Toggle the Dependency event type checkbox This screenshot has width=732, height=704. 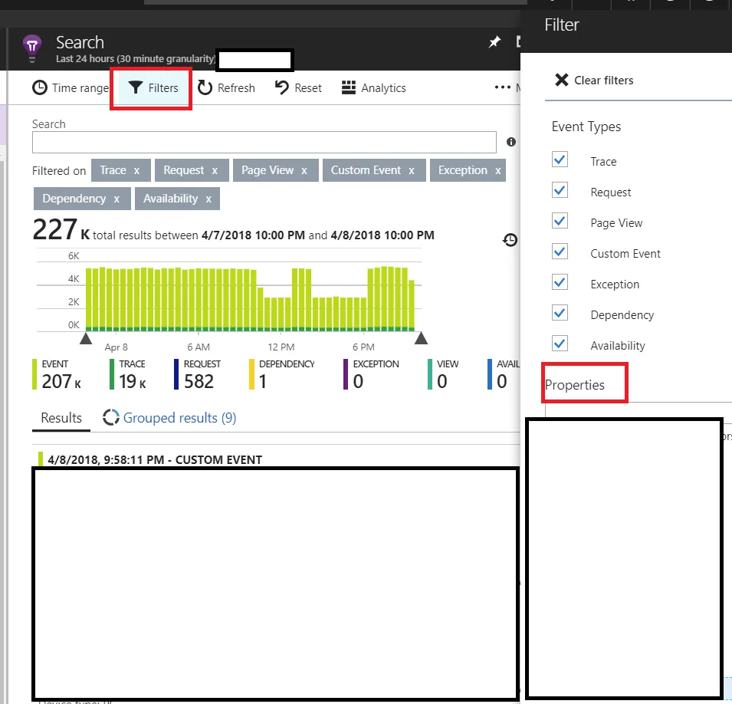pos(560,313)
